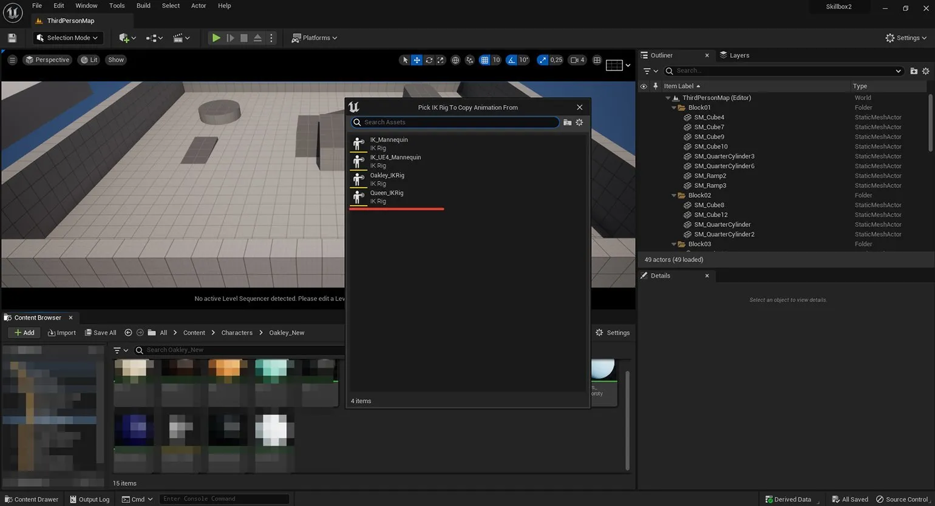Viewport: 935px width, 506px height.
Task: Click the save current level icon
Action: coord(12,38)
